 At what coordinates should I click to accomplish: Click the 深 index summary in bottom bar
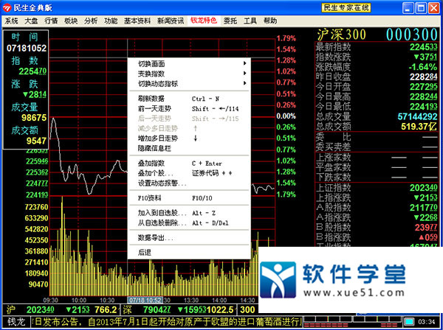(179, 309)
